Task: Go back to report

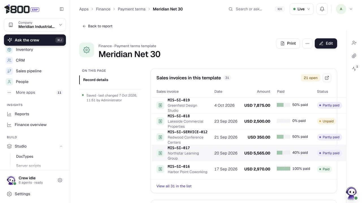Action: (97, 26)
